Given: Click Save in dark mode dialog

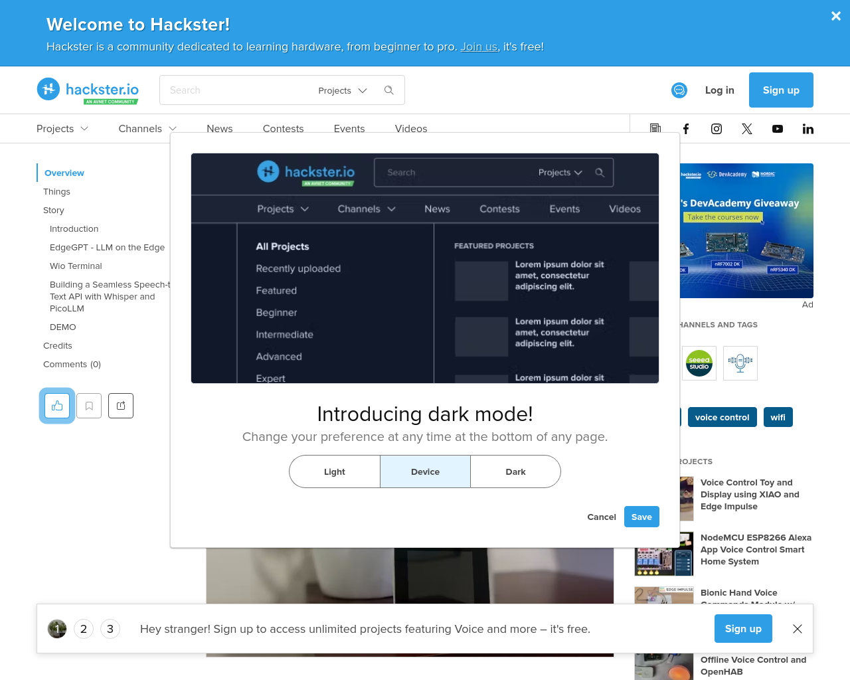Looking at the screenshot, I should 641,517.
